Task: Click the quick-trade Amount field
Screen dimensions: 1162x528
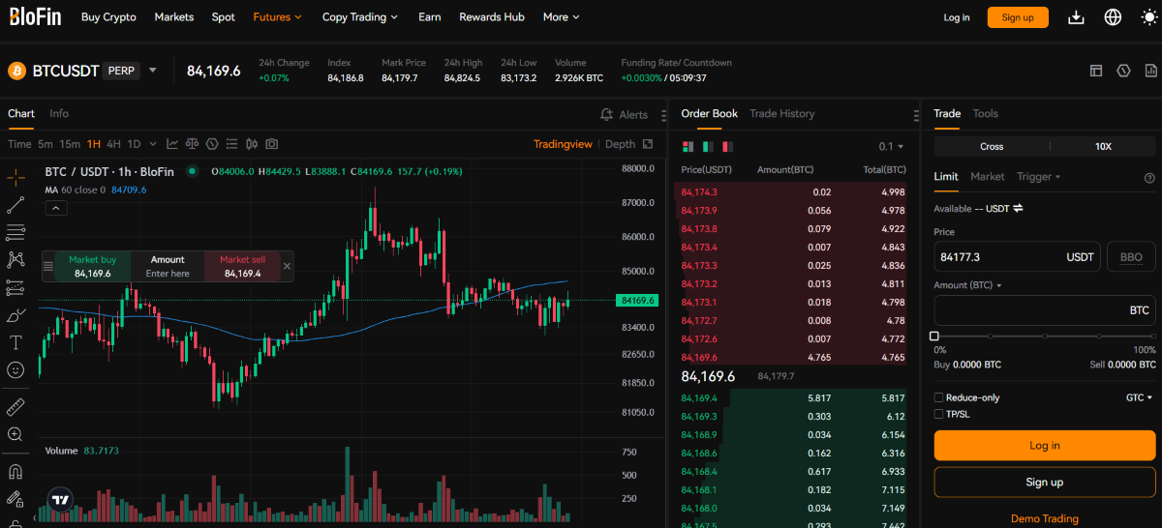Action: click(x=168, y=267)
